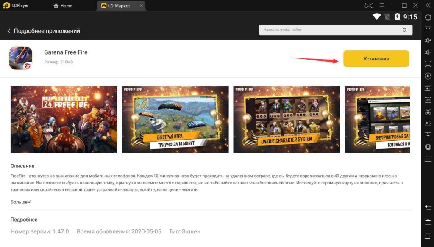
Task: Open the Free Fire anniversary screenshot thumbnail
Action: (x=64, y=119)
